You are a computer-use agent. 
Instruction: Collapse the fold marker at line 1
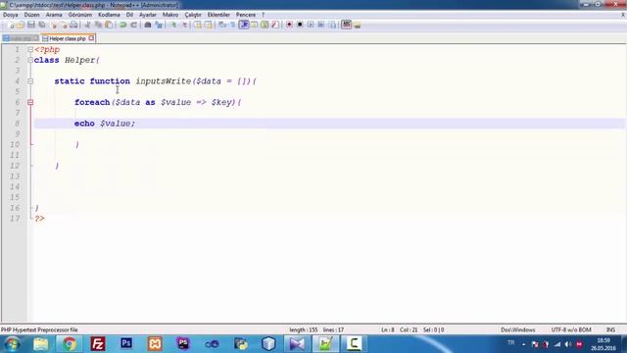coord(30,50)
